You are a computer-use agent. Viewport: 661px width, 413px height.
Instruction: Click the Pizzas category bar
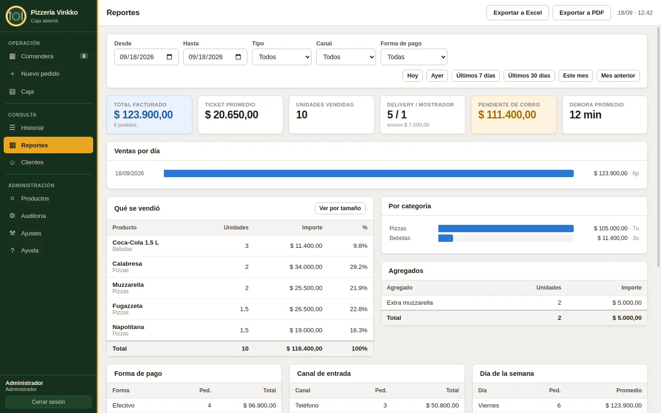[506, 229]
